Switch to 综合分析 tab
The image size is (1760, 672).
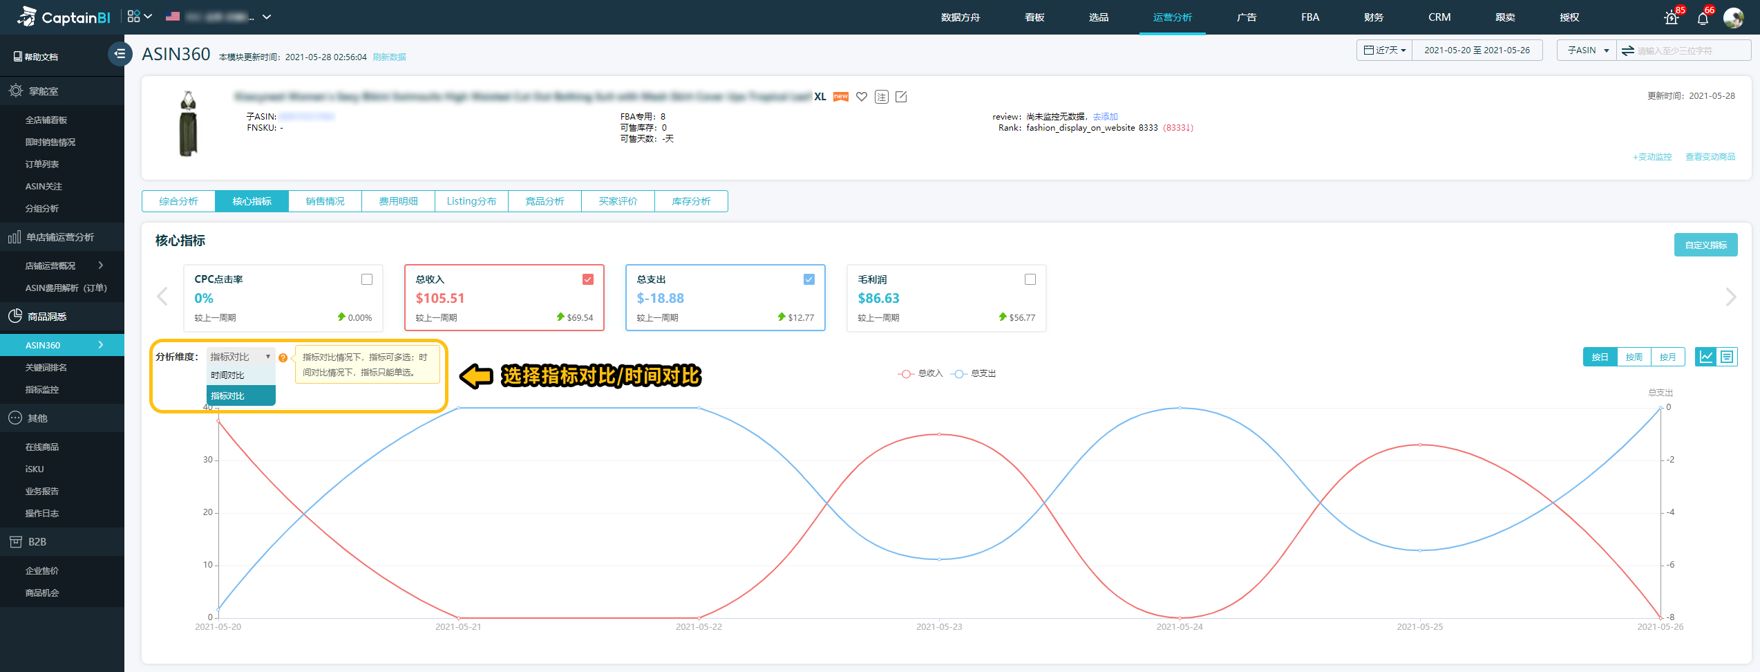(178, 201)
